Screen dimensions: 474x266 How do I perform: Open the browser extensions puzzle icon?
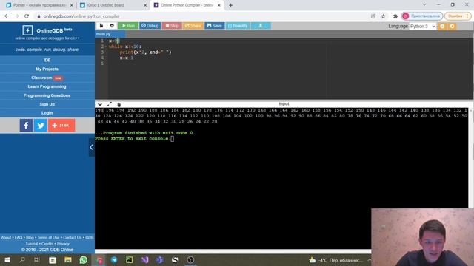(x=395, y=16)
